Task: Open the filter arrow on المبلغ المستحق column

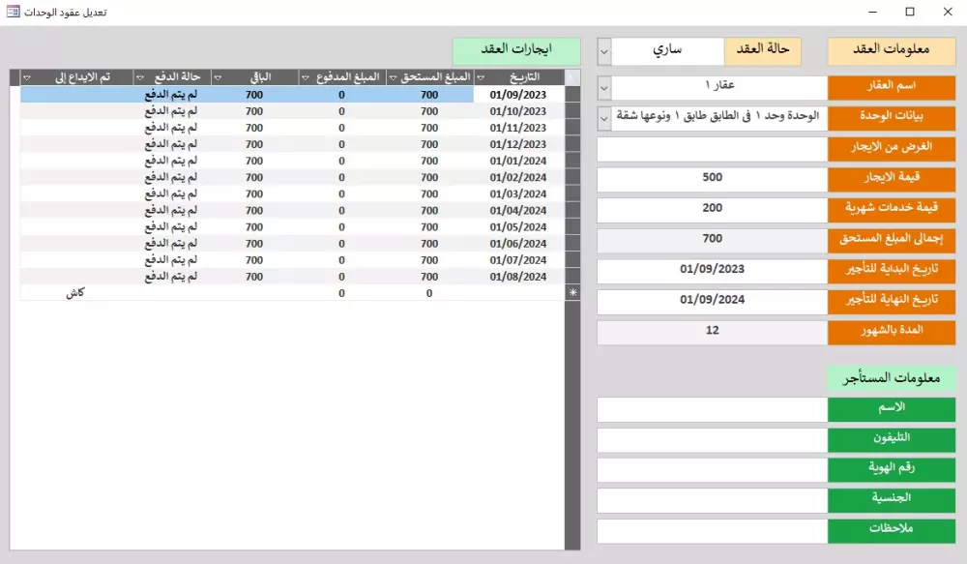Action: (392, 76)
